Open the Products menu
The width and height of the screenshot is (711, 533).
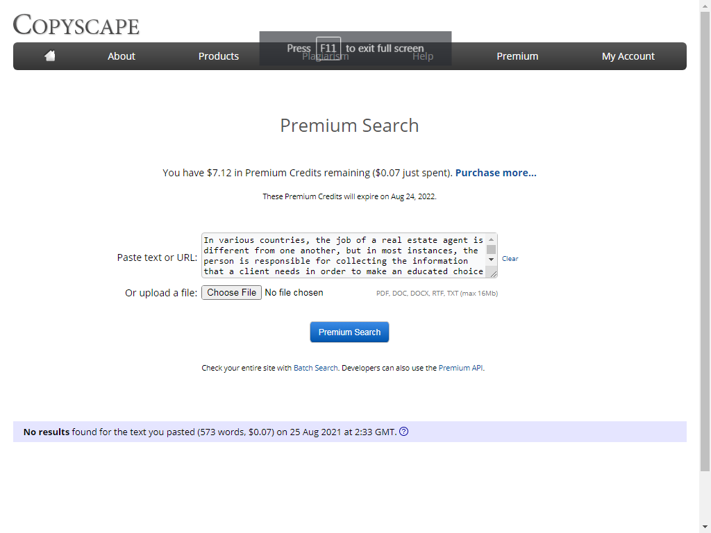pyautogui.click(x=219, y=56)
